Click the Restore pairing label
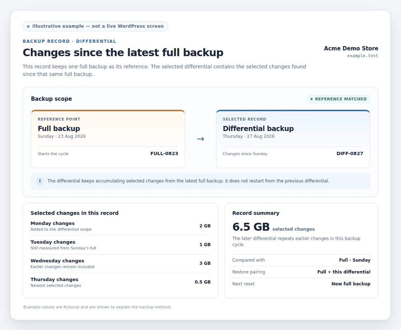Viewport: 401px width, 330px height. click(x=249, y=272)
